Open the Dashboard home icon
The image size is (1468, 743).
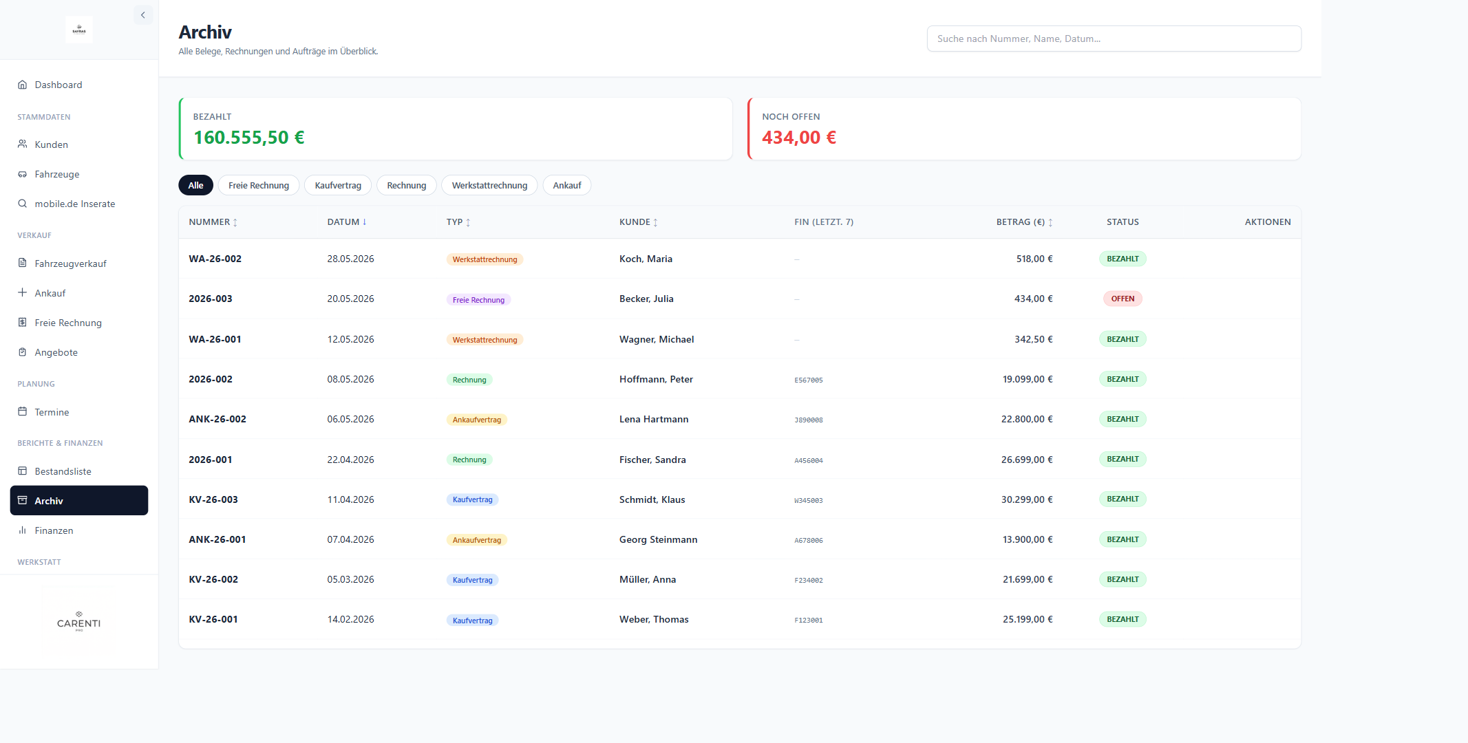click(23, 85)
